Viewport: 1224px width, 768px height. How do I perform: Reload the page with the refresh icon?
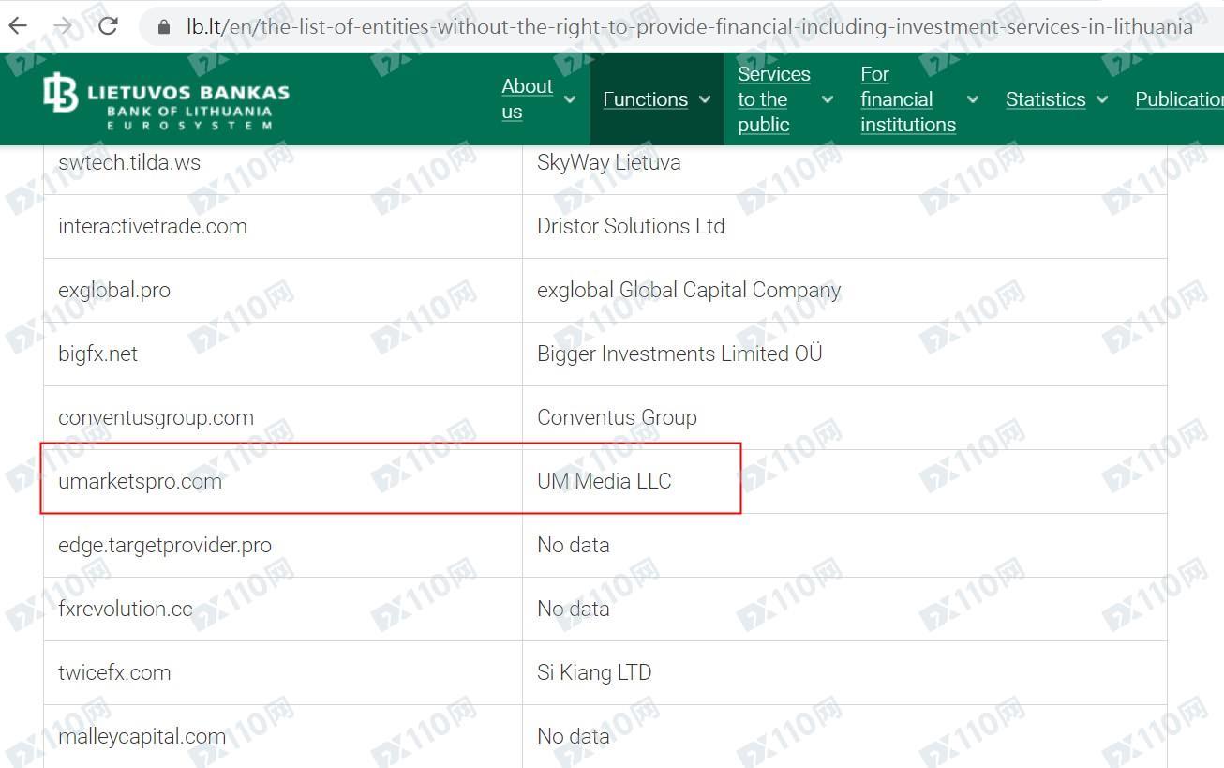pos(108,25)
